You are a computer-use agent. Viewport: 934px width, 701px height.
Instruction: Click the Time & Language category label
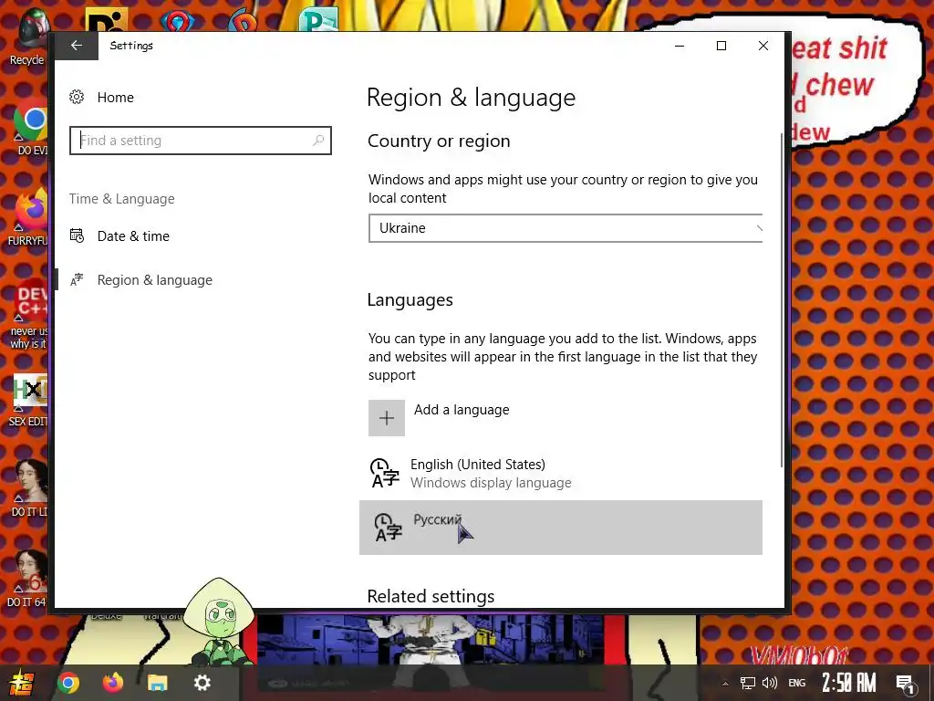click(x=122, y=198)
